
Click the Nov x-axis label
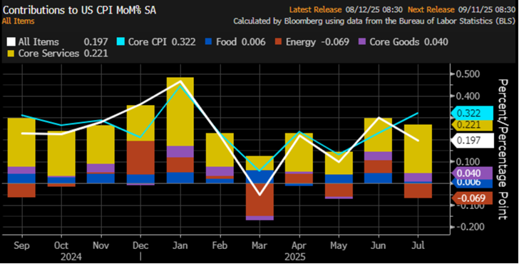(101, 245)
